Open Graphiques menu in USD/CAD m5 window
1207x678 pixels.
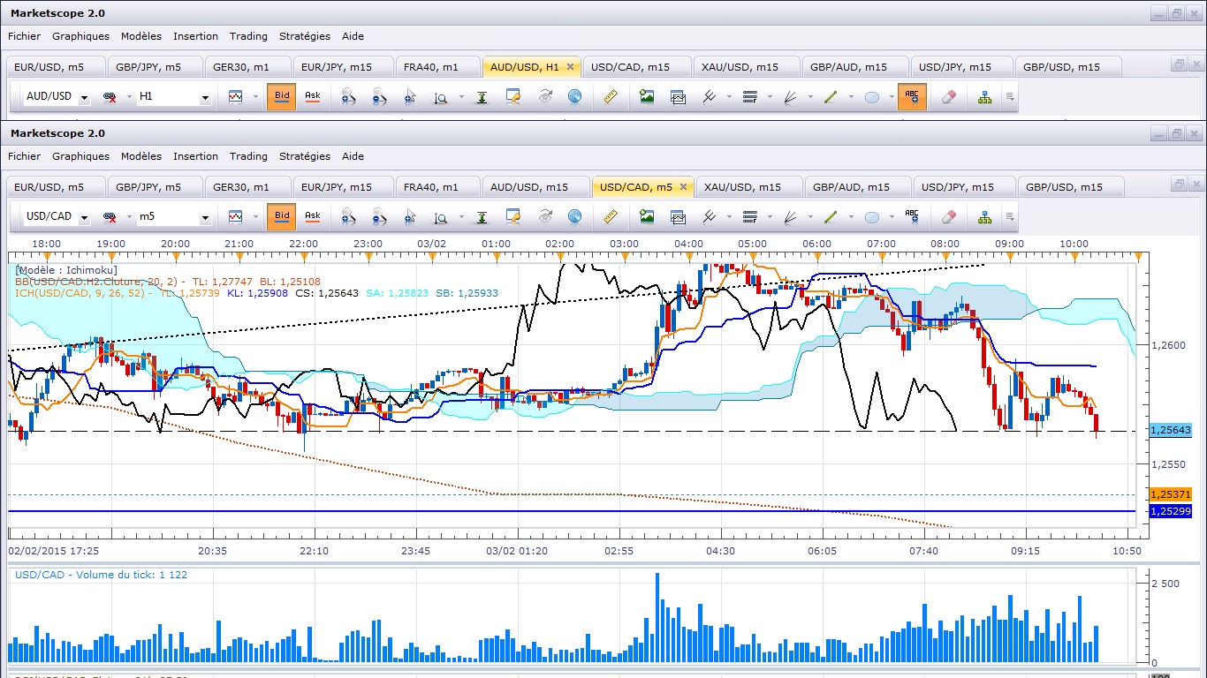coord(80,156)
